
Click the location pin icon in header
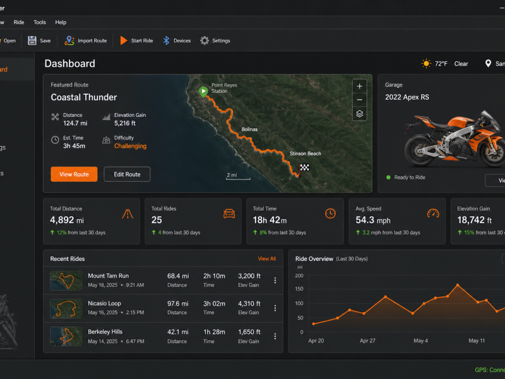(x=488, y=64)
